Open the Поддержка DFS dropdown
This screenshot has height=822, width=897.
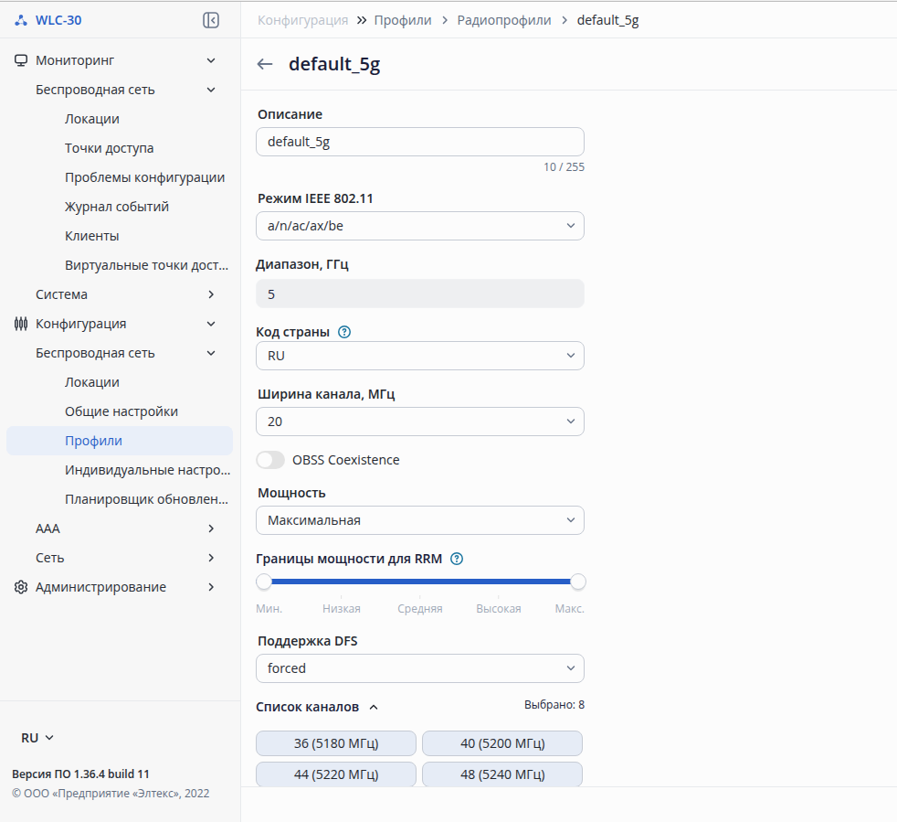coord(420,668)
